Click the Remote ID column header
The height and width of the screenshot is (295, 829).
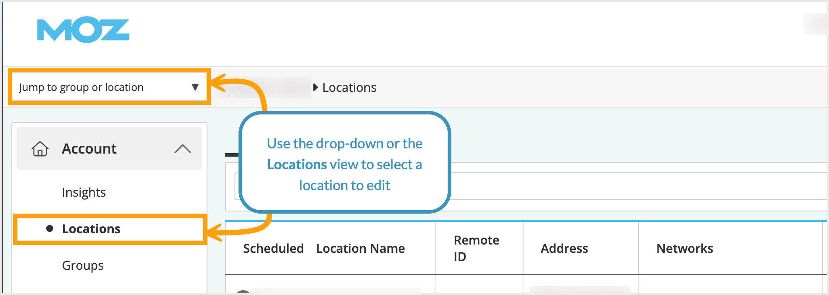[476, 248]
